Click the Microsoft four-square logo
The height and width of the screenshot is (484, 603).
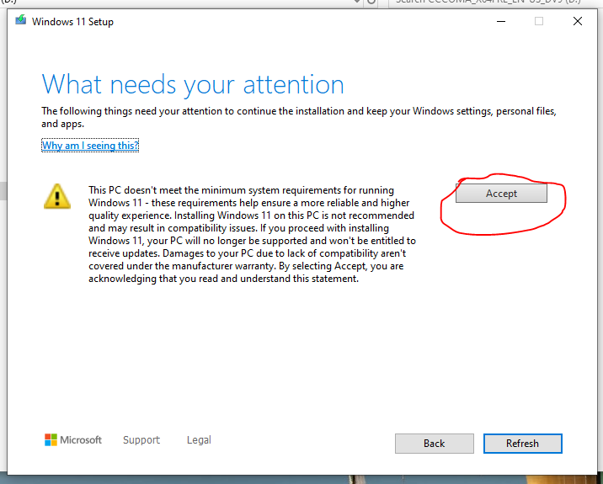tap(51, 440)
